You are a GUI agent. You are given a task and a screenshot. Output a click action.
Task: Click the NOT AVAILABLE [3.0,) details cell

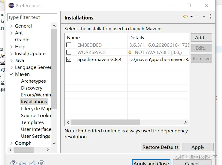pyautogui.click(x=158, y=52)
